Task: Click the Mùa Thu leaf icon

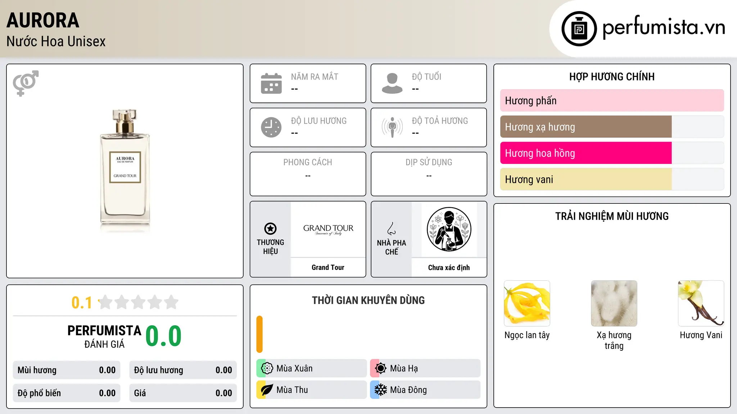Action: [x=267, y=390]
